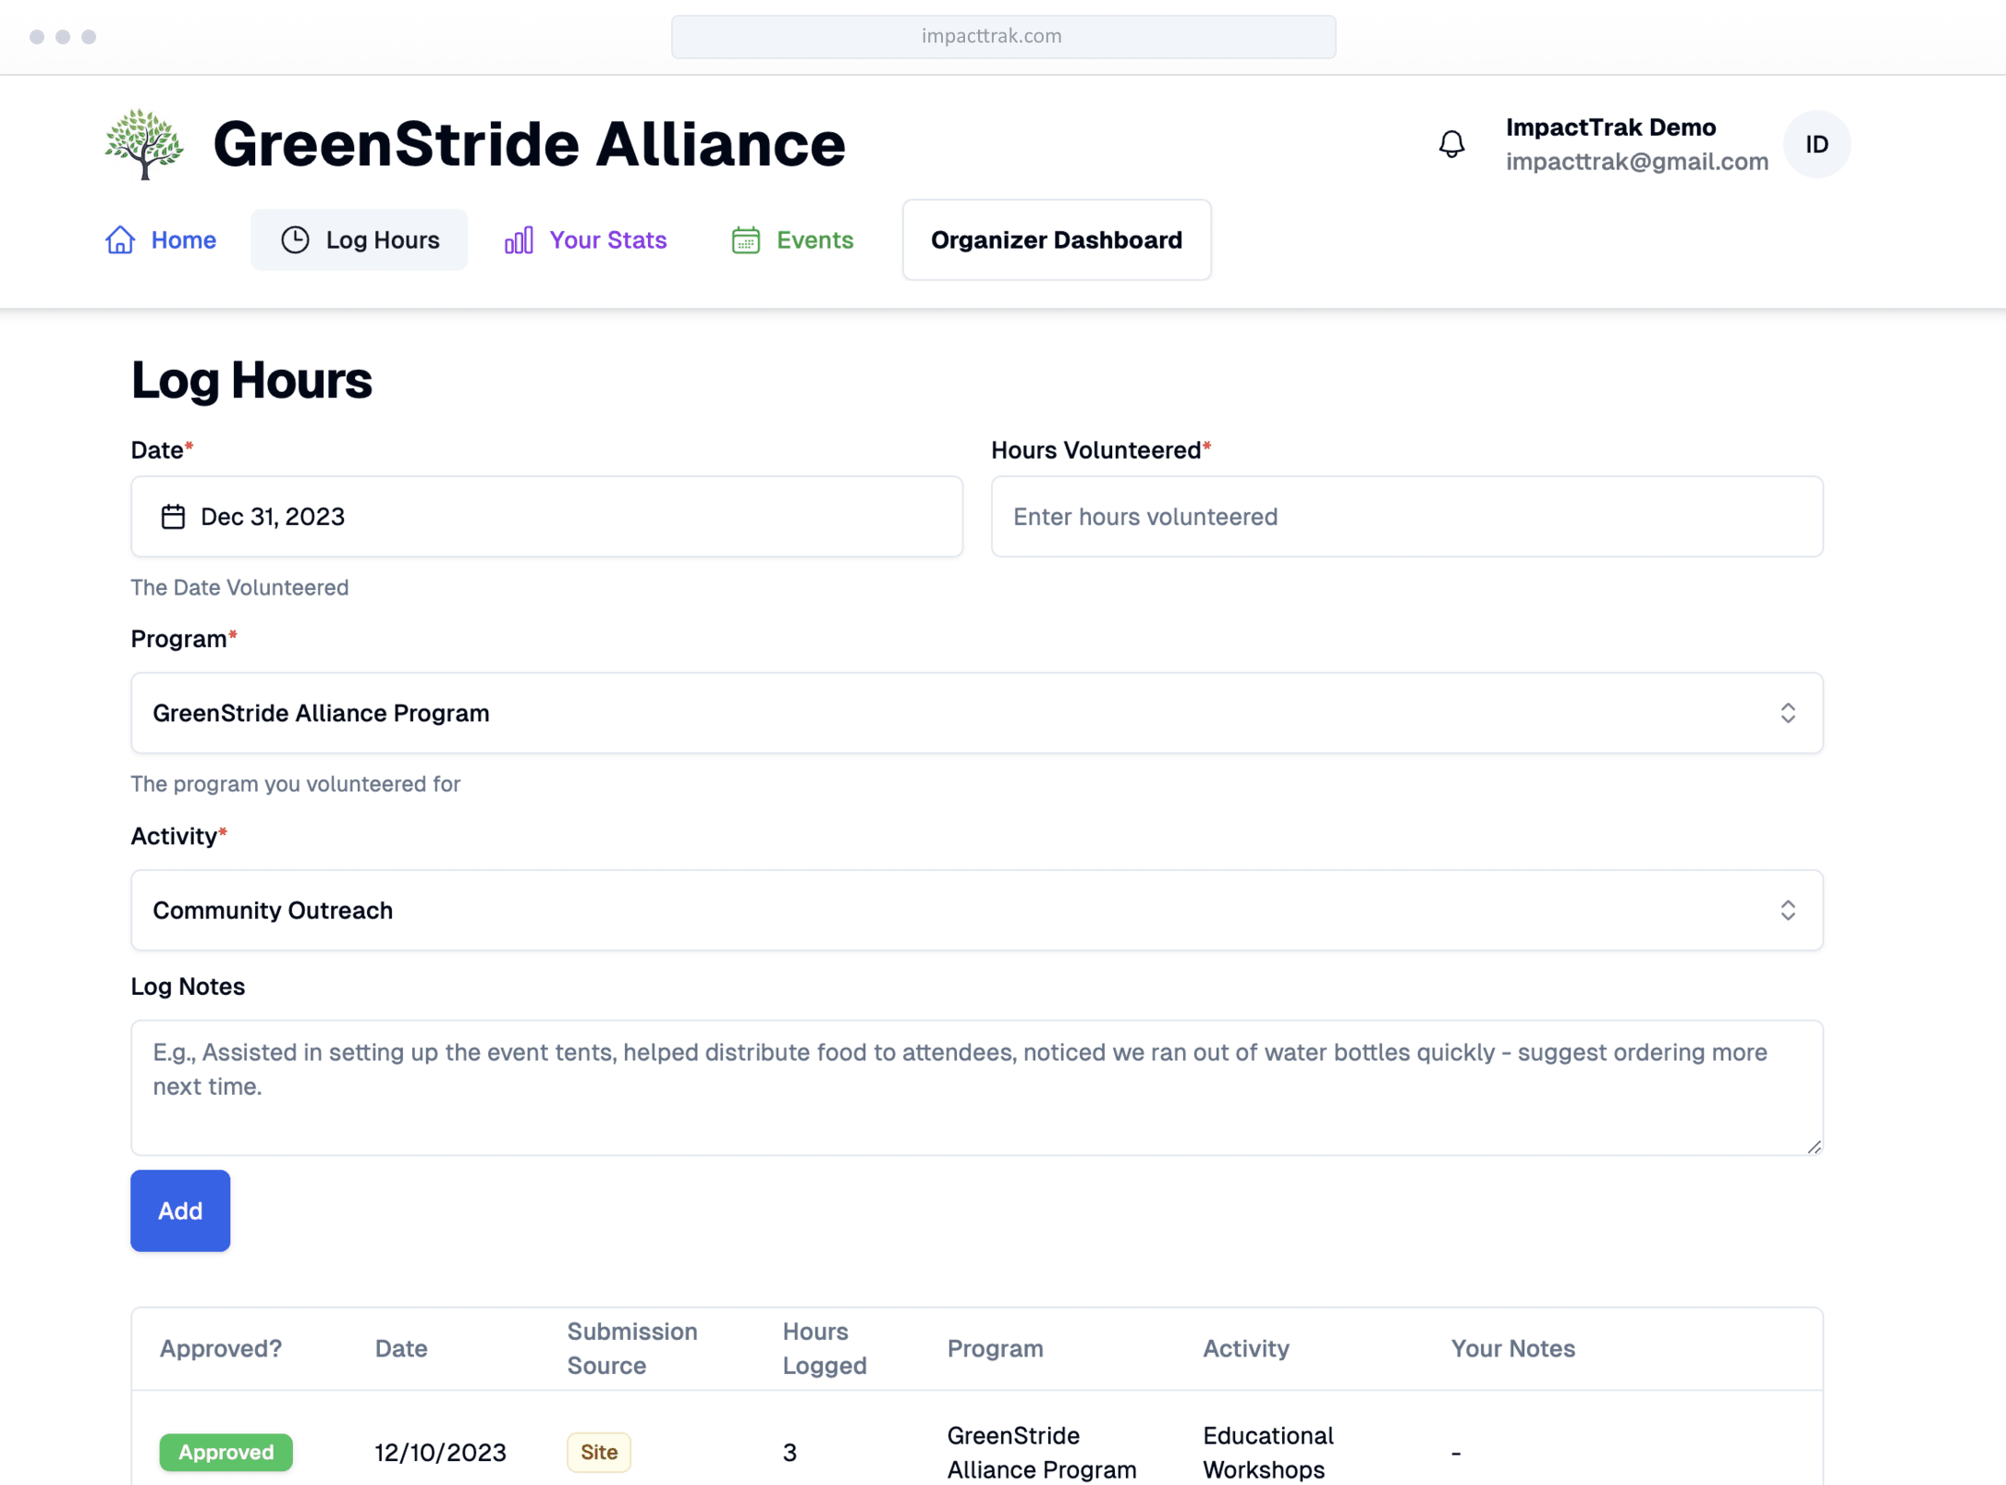Click the Your Stats bar chart icon

[x=519, y=239]
